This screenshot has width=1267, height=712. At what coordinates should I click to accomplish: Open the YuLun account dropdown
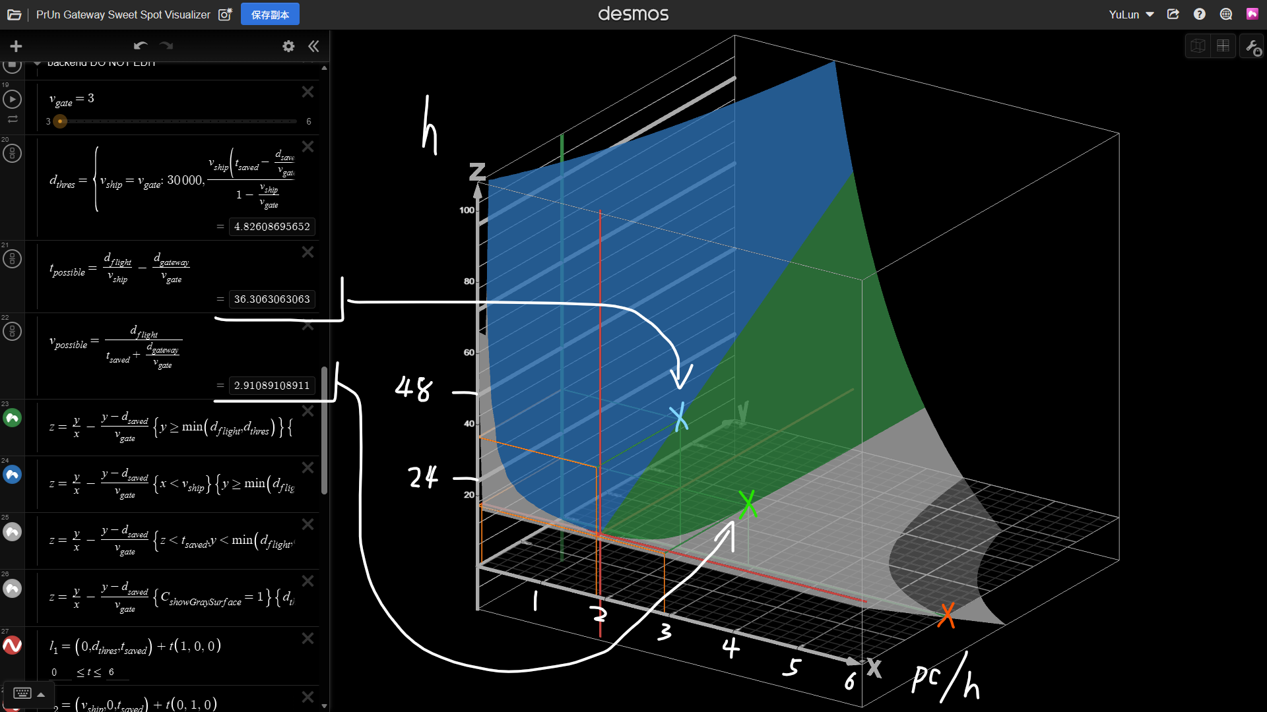click(1131, 15)
